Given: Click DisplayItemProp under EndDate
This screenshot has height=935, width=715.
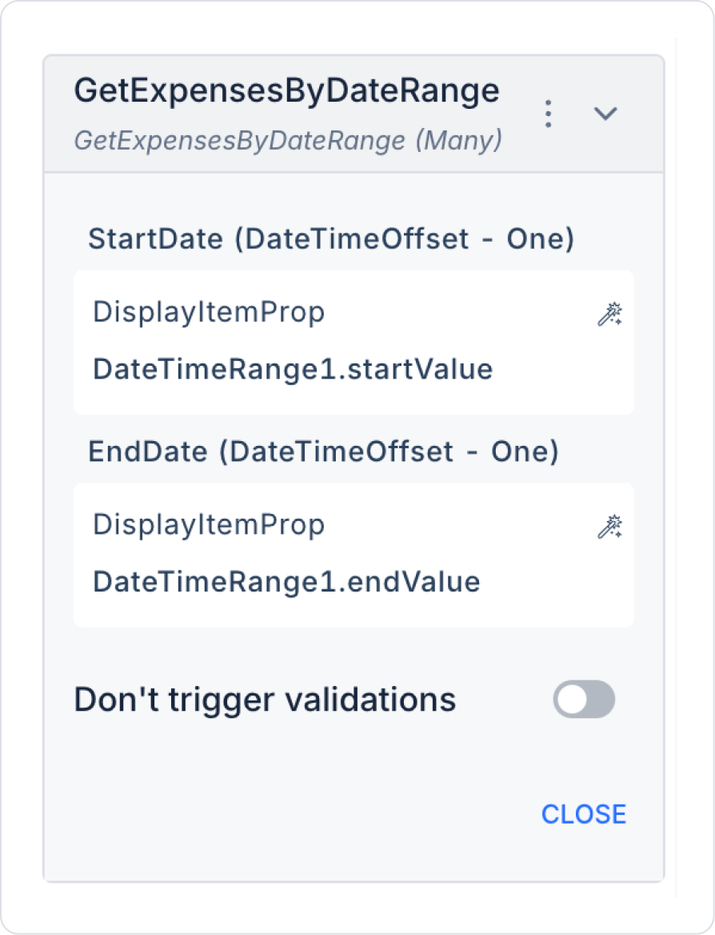Looking at the screenshot, I should click(209, 525).
